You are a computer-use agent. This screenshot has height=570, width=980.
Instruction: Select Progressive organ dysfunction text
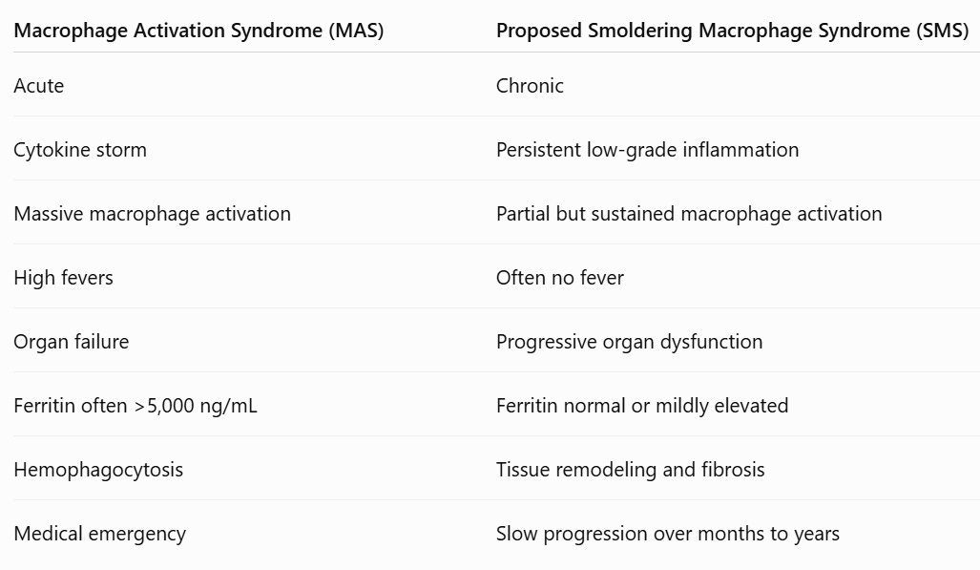pos(630,342)
